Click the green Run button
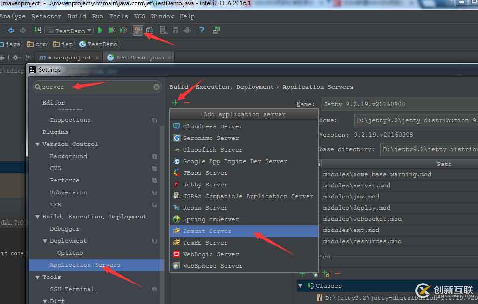 100,31
